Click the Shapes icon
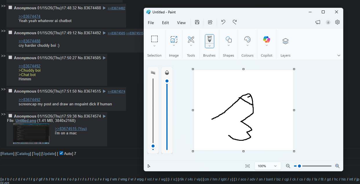Screen dimensions: 360x184 click(228, 39)
